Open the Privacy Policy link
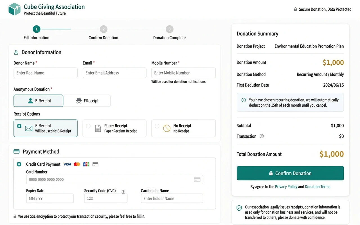The width and height of the screenshot is (360, 225). coord(286,187)
